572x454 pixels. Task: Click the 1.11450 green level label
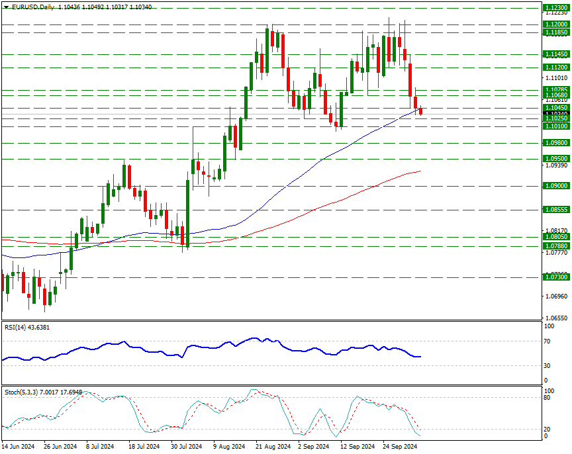556,54
